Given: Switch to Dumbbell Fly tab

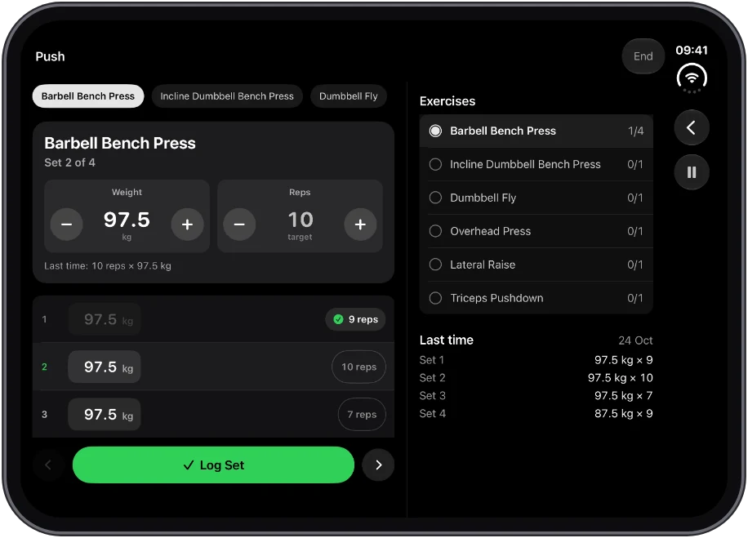Looking at the screenshot, I should 348,96.
